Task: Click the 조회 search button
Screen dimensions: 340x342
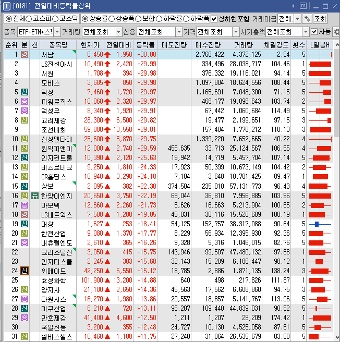Action: click(x=320, y=19)
